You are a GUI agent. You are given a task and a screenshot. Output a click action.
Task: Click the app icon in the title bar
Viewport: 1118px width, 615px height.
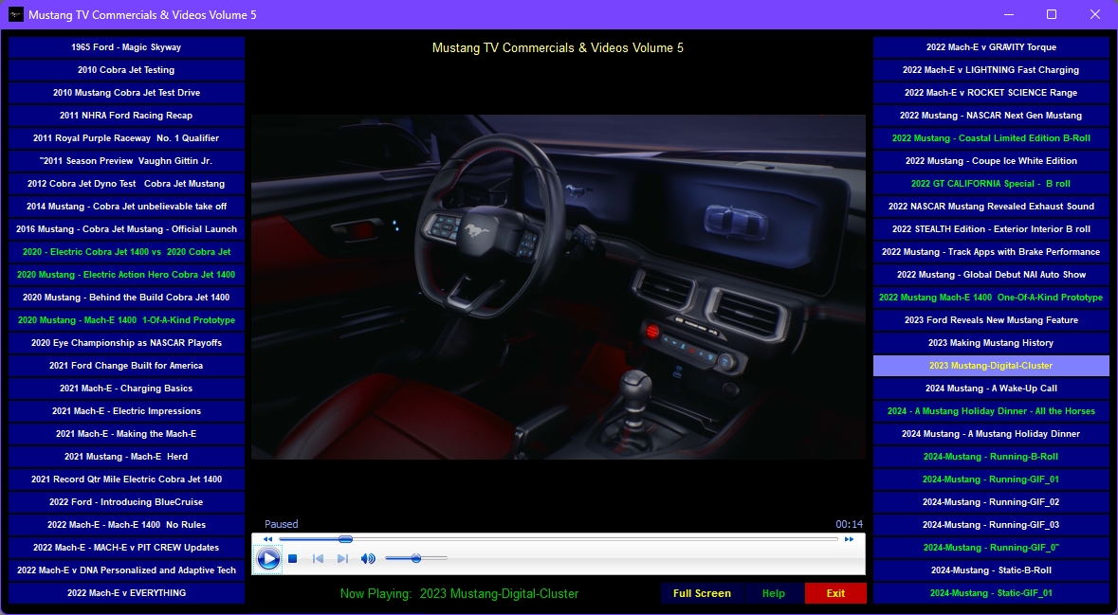coord(16,14)
